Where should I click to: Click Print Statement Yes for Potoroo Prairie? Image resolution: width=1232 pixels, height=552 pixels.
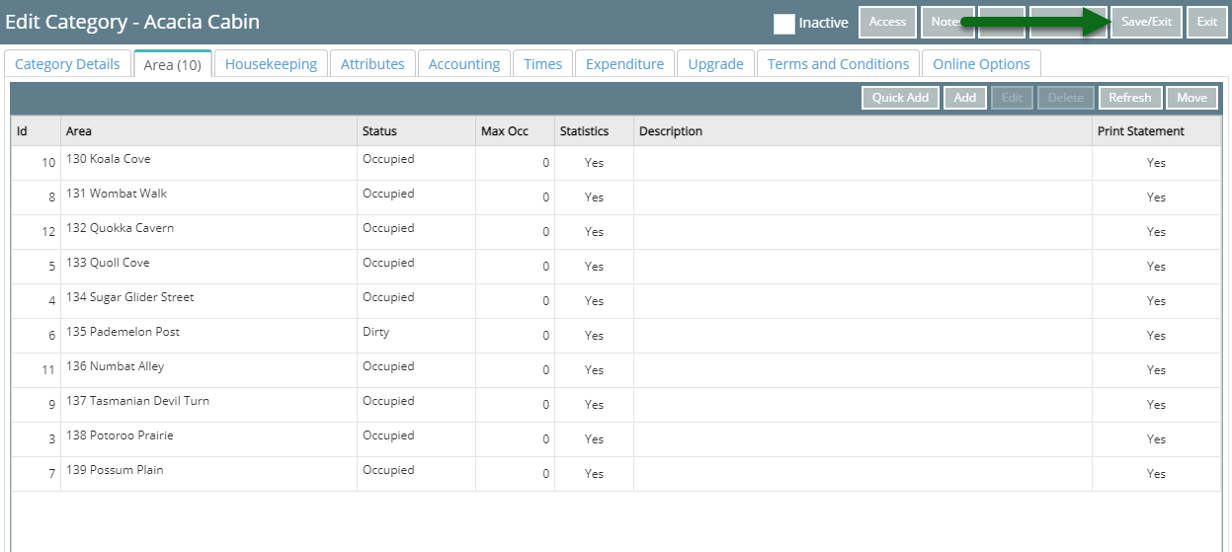pos(1156,439)
